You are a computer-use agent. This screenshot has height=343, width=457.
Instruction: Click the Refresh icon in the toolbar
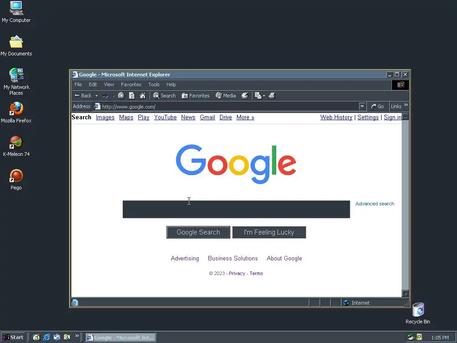pyautogui.click(x=132, y=96)
